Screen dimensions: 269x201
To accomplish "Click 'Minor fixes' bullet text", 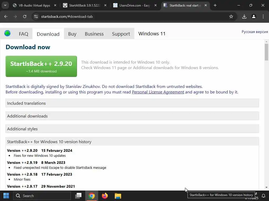I will click(22, 180).
